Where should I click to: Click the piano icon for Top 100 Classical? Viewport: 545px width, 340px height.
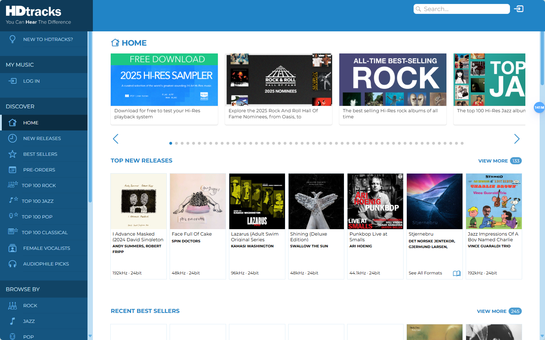tap(13, 232)
